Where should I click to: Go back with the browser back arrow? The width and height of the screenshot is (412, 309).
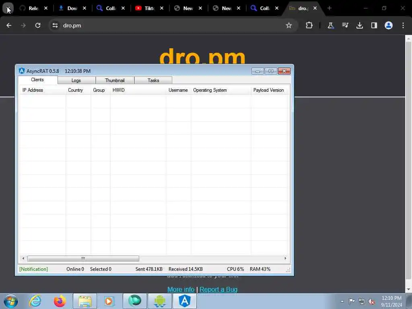click(x=9, y=25)
